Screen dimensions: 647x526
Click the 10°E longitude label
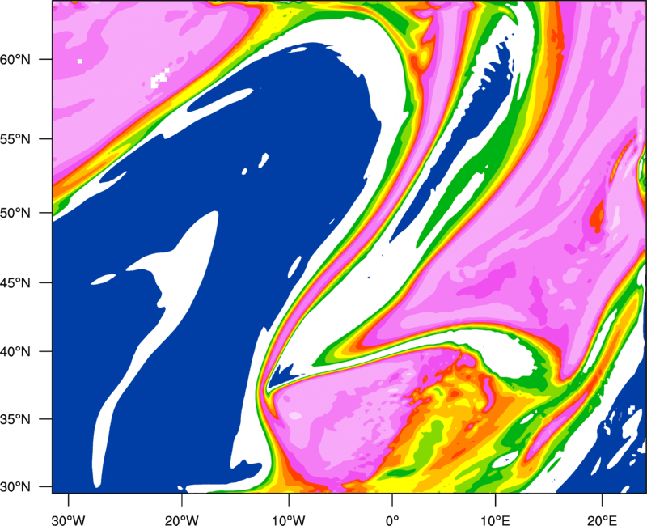(495, 520)
